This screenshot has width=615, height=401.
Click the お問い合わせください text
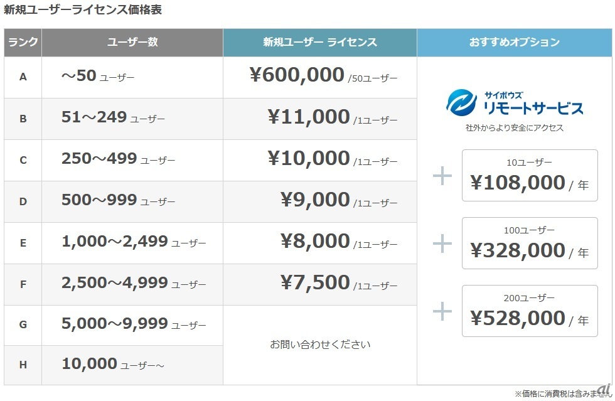point(320,345)
